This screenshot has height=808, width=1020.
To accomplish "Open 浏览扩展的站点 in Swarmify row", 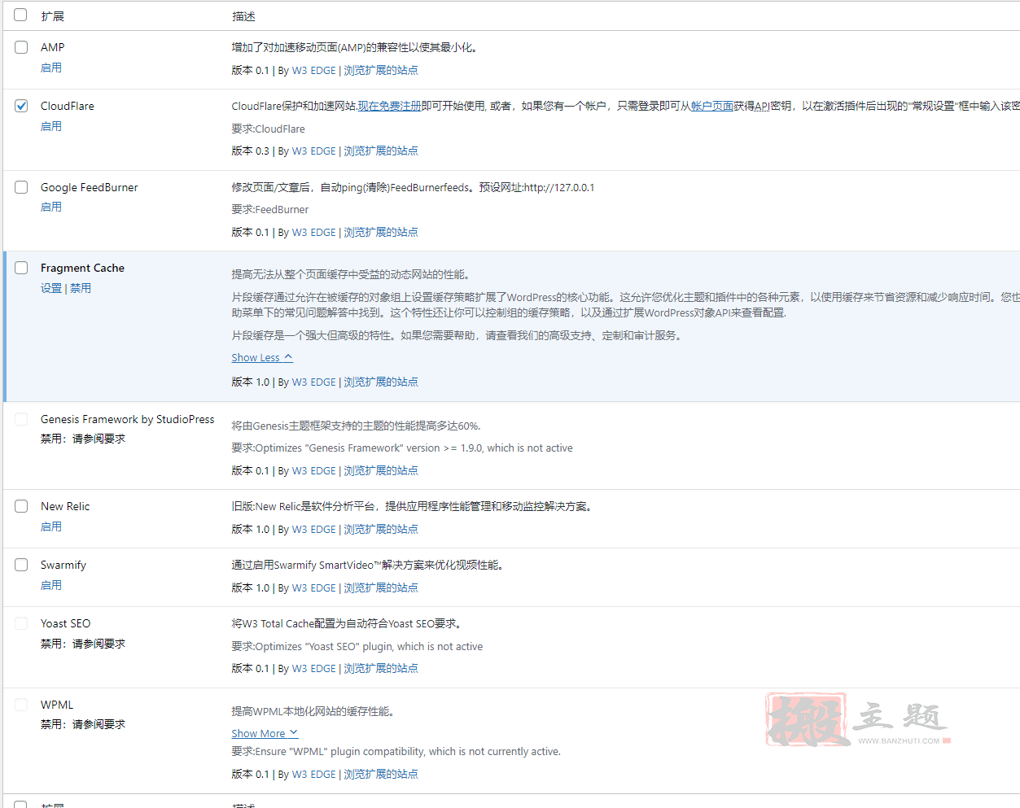I will tap(381, 587).
